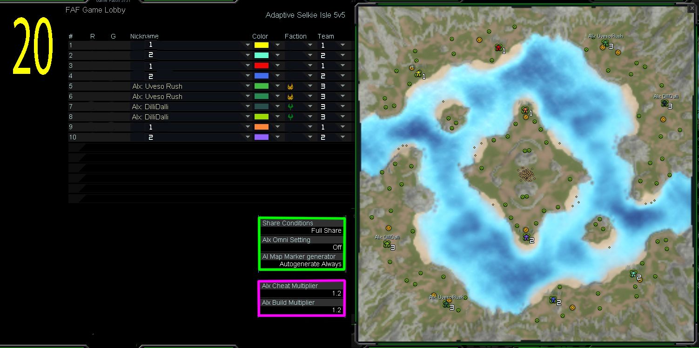The height and width of the screenshot is (348, 699).
Task: Click the Team column header
Action: tap(326, 36)
